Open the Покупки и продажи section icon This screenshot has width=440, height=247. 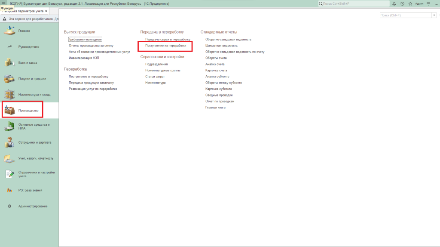click(x=9, y=79)
